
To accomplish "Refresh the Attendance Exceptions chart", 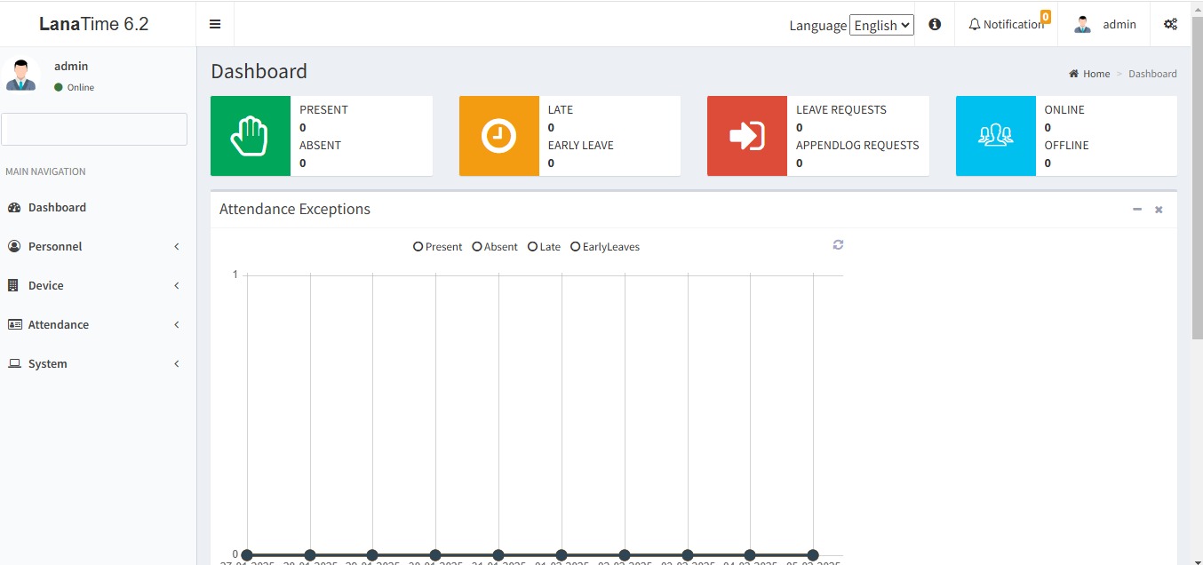I will click(838, 244).
